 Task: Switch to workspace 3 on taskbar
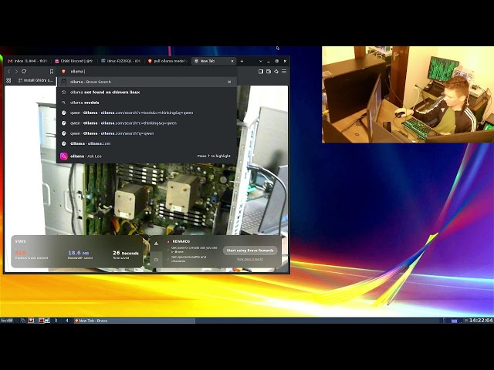coord(56,321)
